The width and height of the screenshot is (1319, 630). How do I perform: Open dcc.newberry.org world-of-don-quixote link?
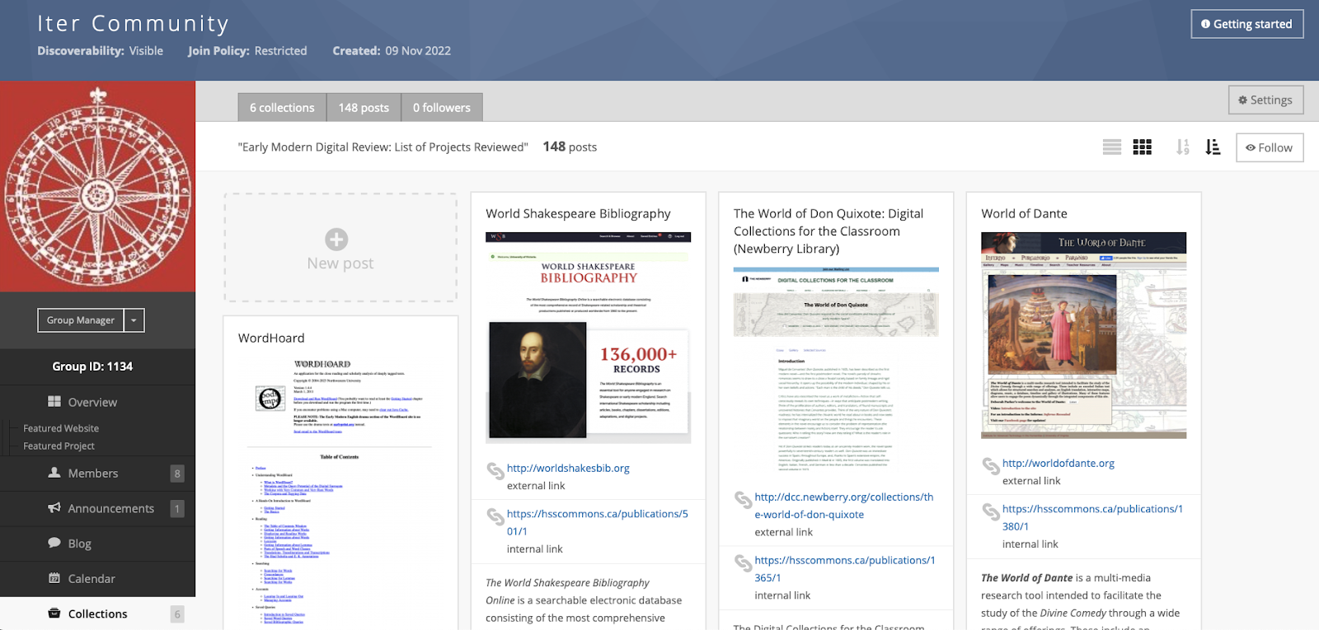point(844,506)
